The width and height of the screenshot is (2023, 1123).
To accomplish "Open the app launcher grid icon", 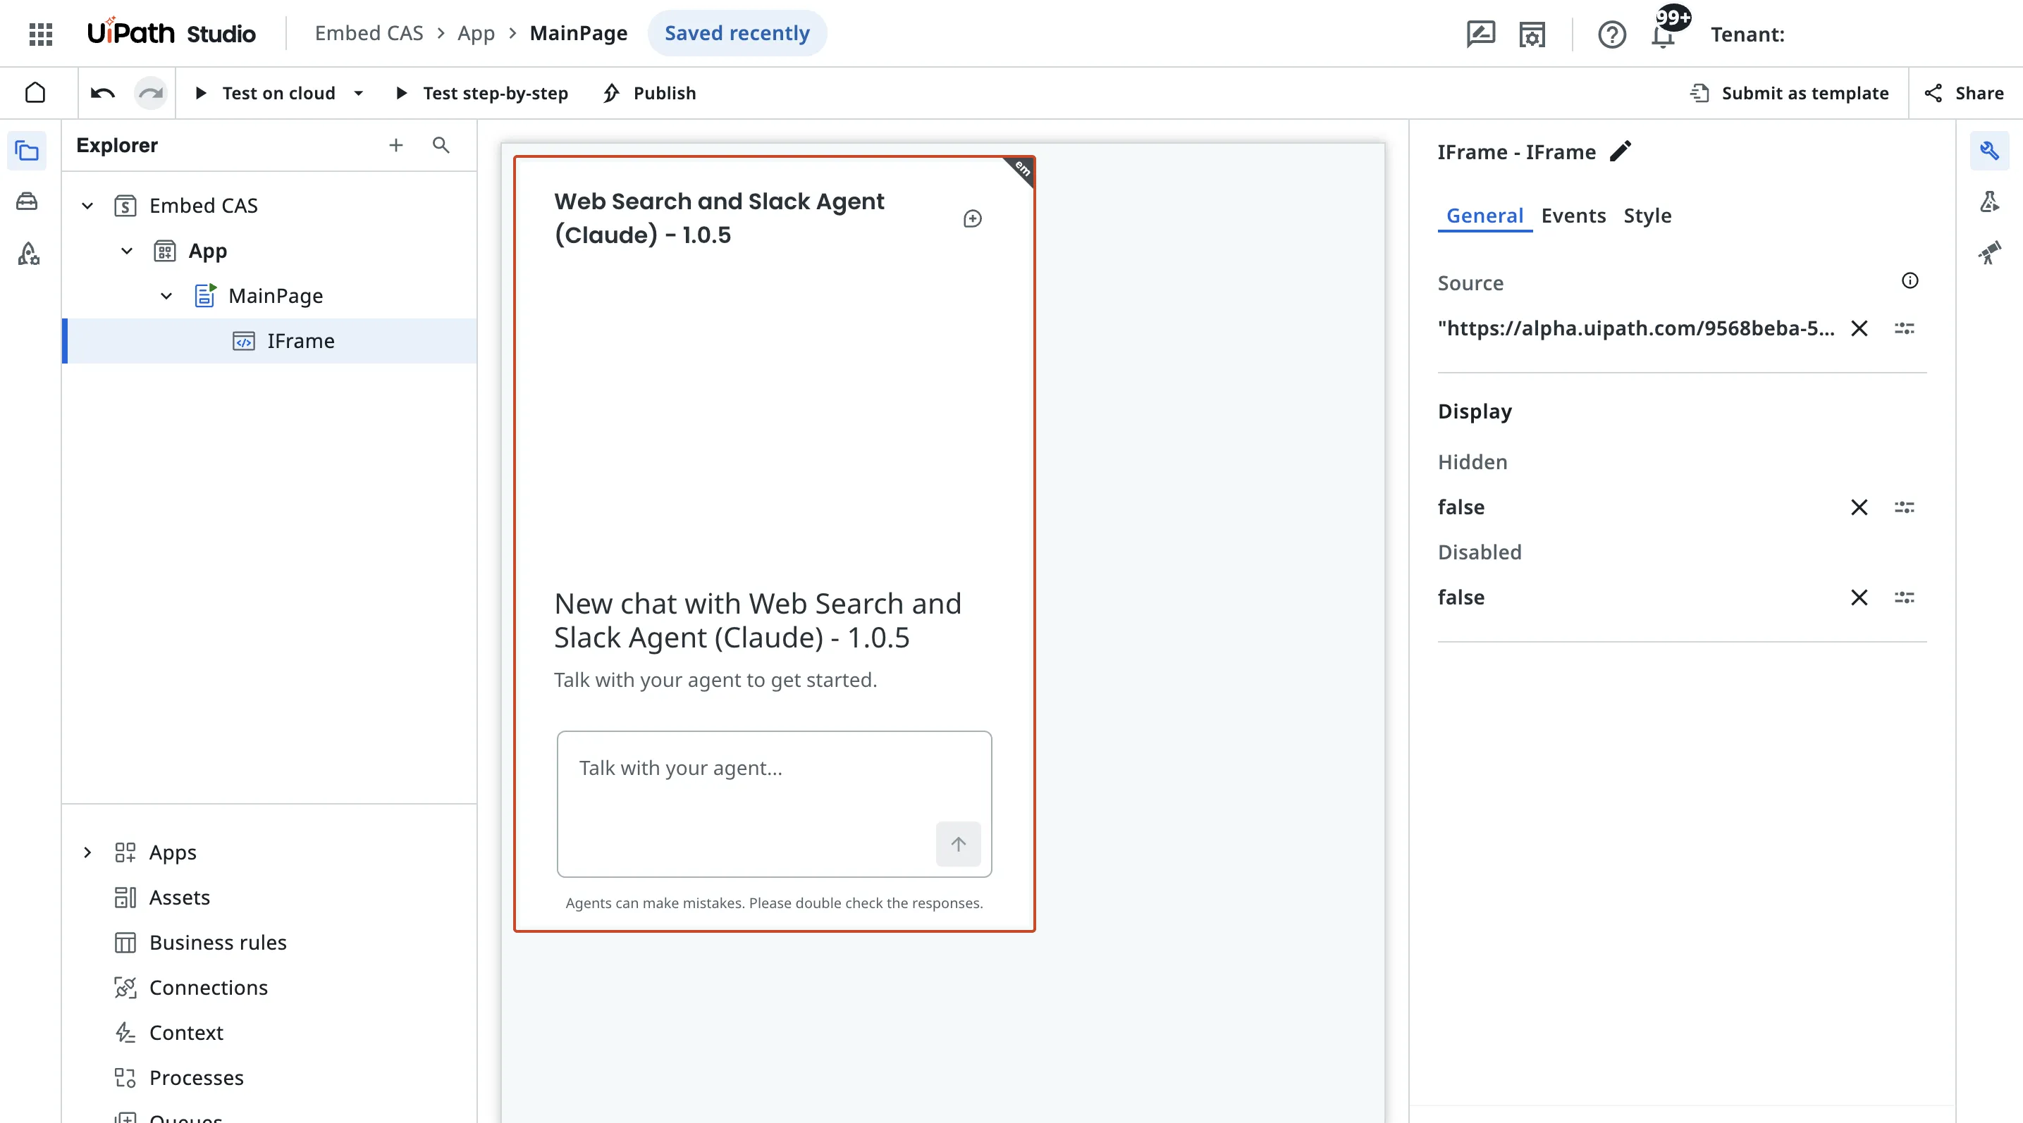I will [x=40, y=34].
